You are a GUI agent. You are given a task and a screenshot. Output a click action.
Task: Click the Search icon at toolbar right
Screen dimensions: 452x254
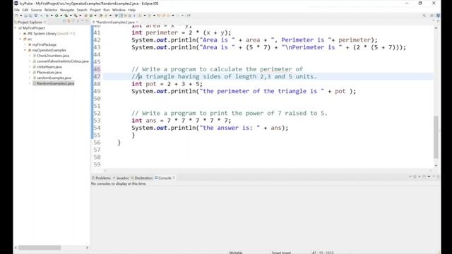pos(424,16)
